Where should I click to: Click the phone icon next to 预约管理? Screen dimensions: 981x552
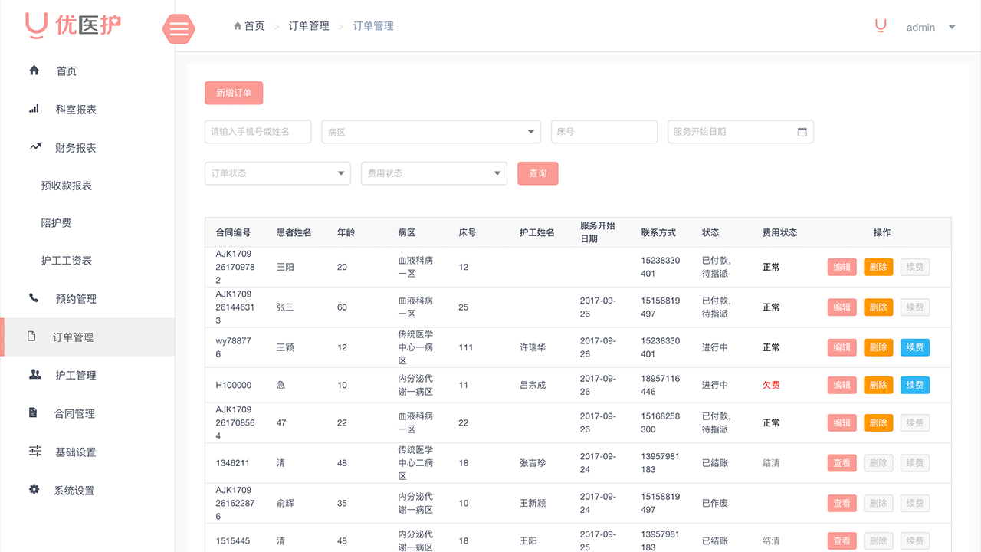tap(34, 298)
